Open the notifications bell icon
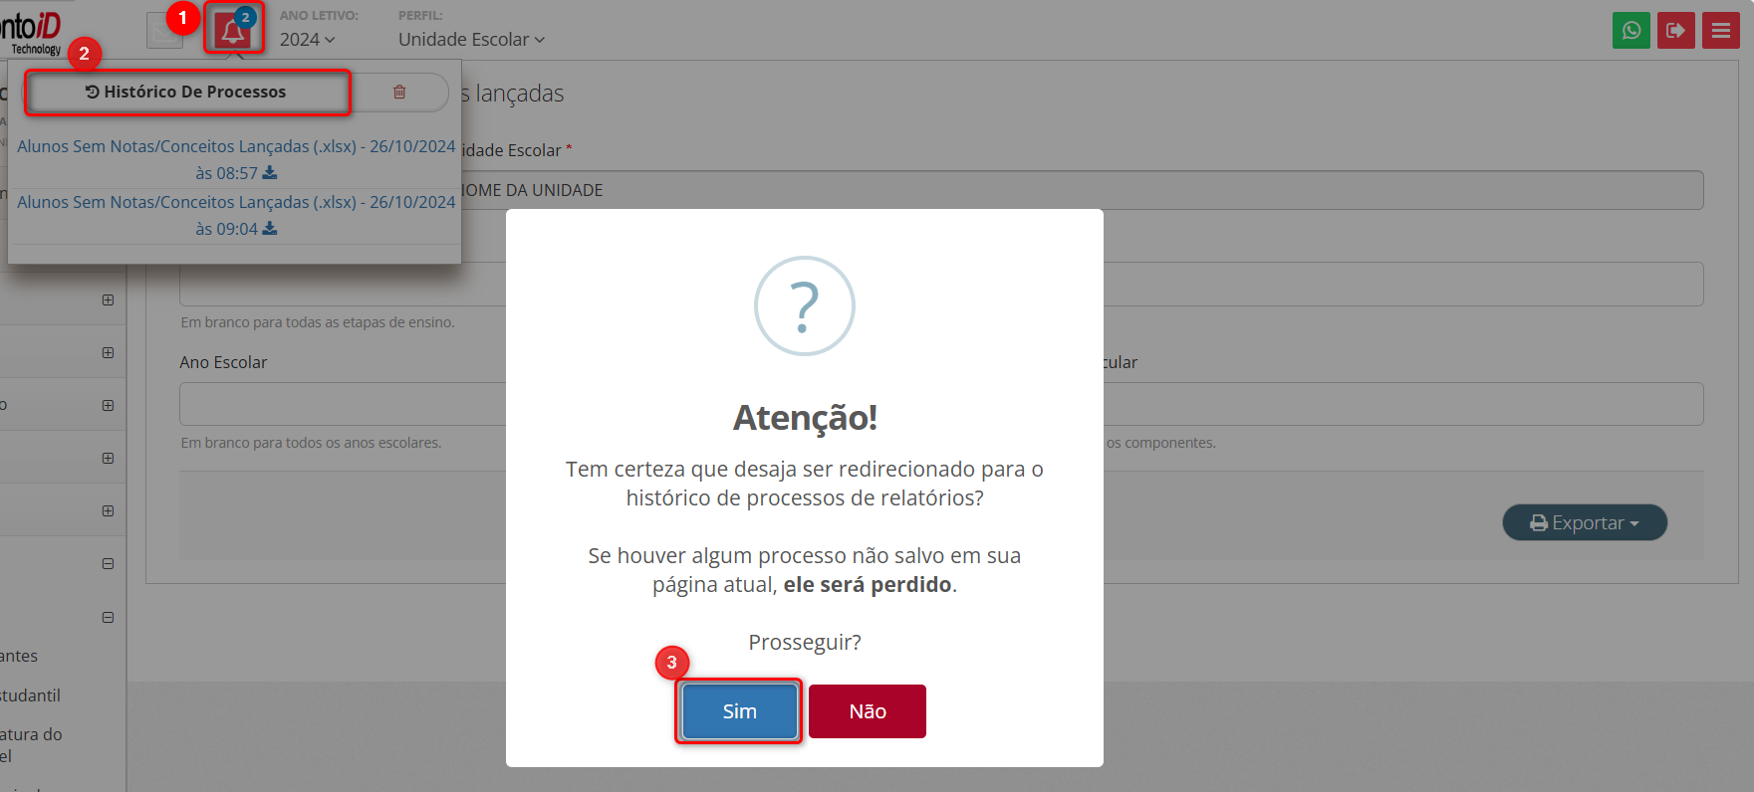 [233, 31]
